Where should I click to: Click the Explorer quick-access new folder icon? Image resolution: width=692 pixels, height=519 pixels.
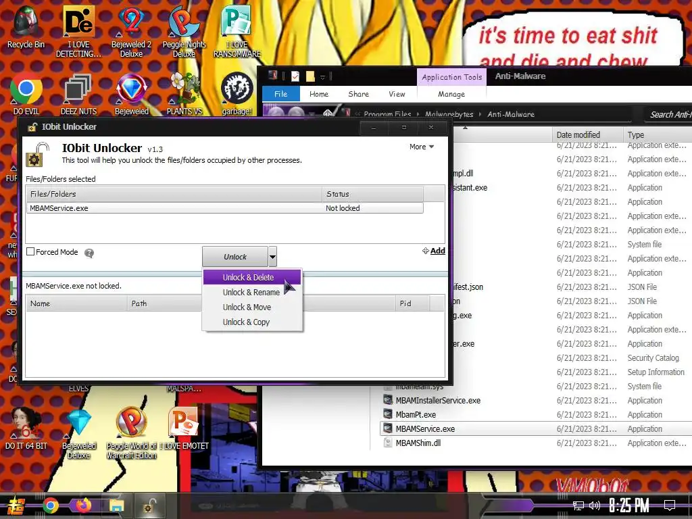coord(310,76)
